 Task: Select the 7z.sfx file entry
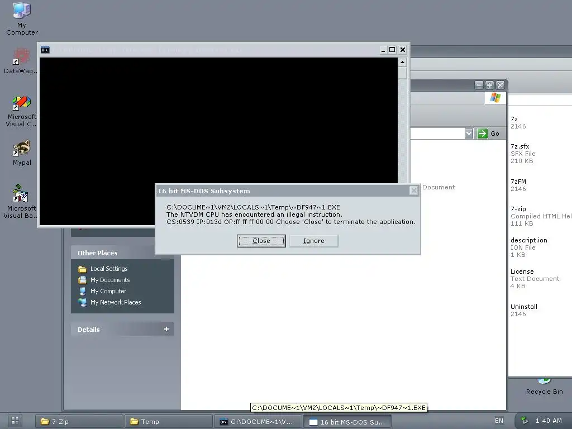[x=523, y=154]
